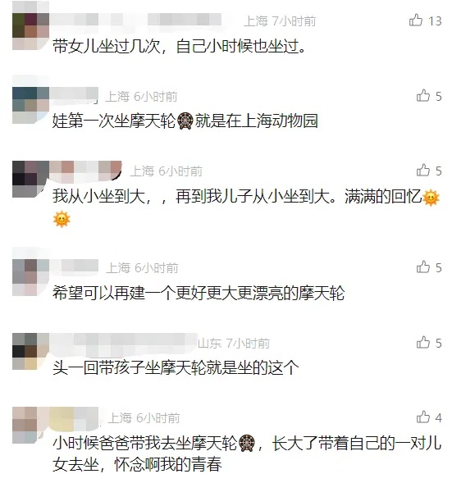Screen dimensions: 452x483
Task: Like the 怀念啊我的青春 comment
Action: point(423,417)
